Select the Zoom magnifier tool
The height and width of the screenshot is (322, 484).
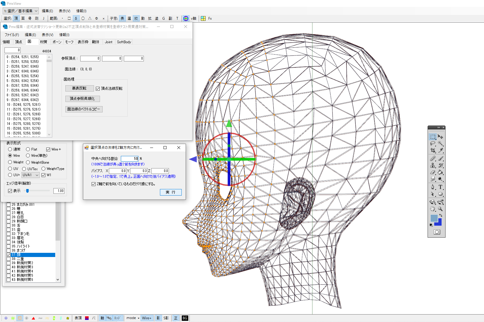[440, 209]
